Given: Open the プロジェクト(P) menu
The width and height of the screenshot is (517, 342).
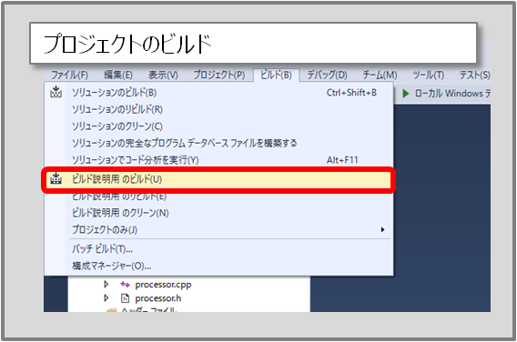Looking at the screenshot, I should point(219,75).
